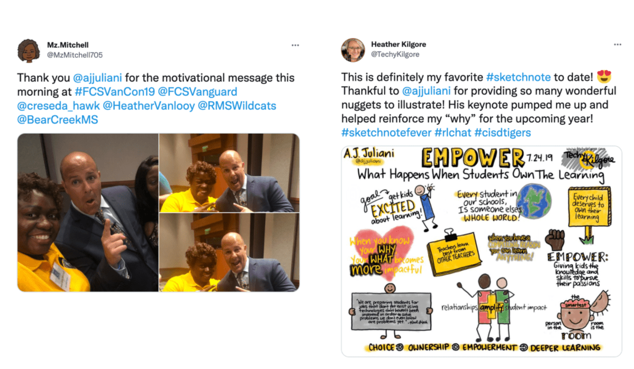Open the #FCSVanCon19 hashtag

click(x=115, y=91)
